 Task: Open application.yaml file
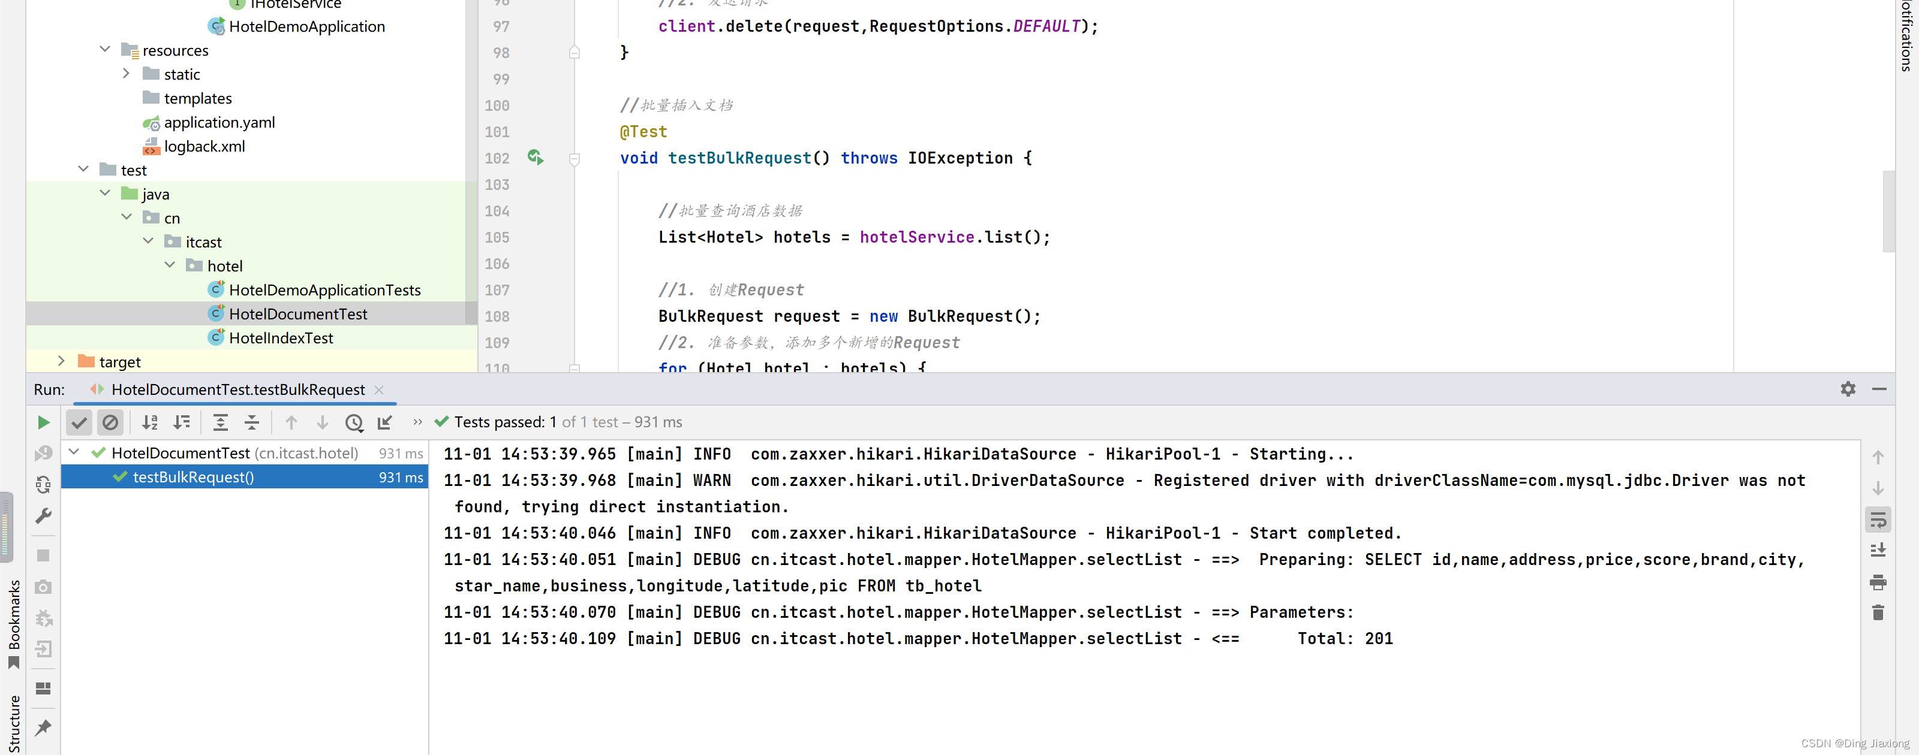point(219,122)
